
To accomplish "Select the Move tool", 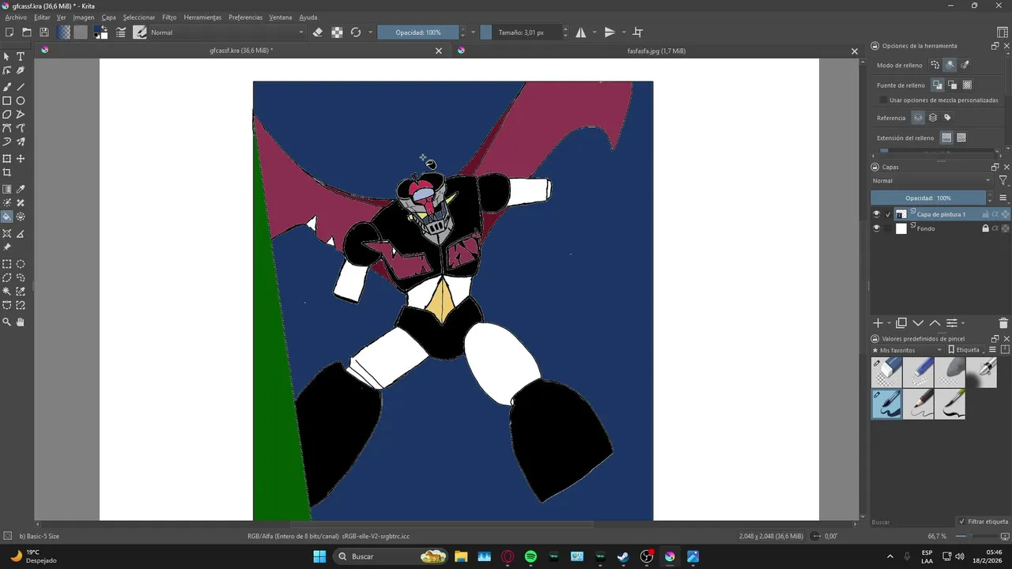I will click(21, 159).
